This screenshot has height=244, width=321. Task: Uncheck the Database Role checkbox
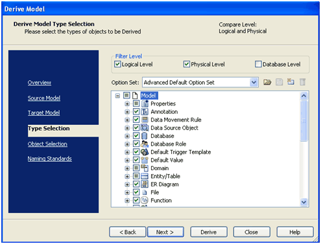136,144
